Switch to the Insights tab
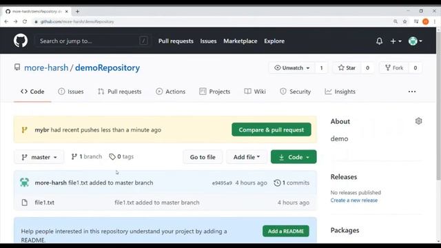 (x=340, y=92)
